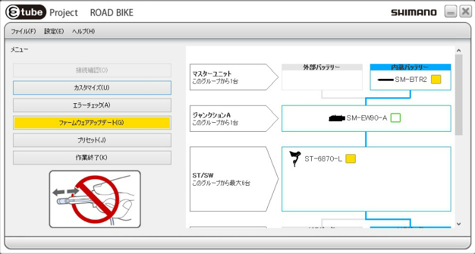
Task: Start ファームウェアアップデート(G)
Action: point(92,123)
